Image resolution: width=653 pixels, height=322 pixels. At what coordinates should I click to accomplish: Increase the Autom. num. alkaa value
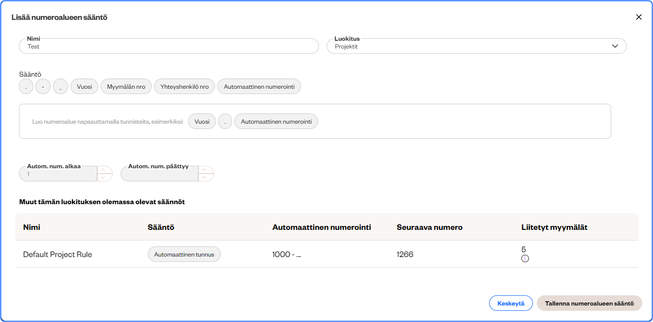point(105,170)
